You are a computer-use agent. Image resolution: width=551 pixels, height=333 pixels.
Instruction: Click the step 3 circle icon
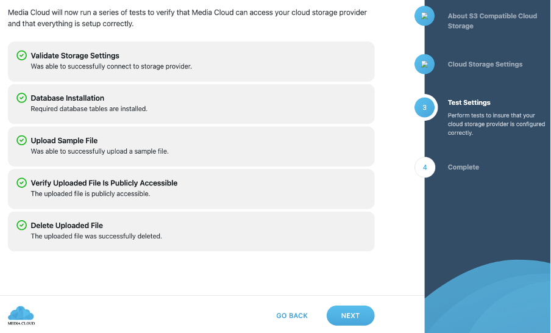coord(424,107)
